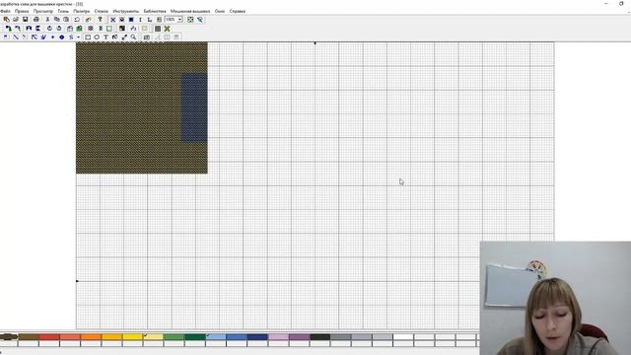Viewport: 631px width, 355px height.
Task: Click the fit-to-window zoom icon
Action: pyautogui.click(x=190, y=20)
